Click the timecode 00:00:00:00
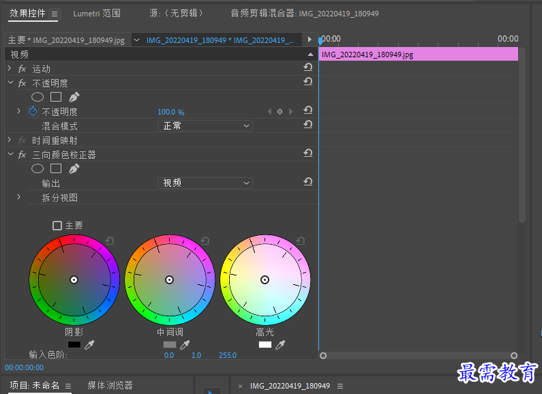Image resolution: width=542 pixels, height=394 pixels. coord(24,367)
